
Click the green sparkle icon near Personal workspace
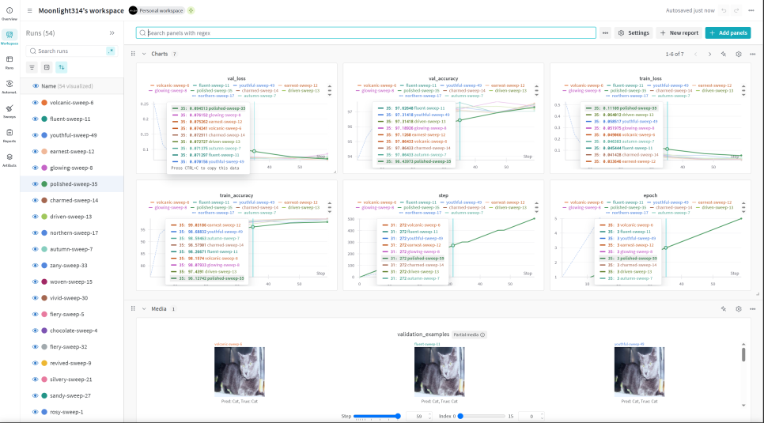[191, 10]
